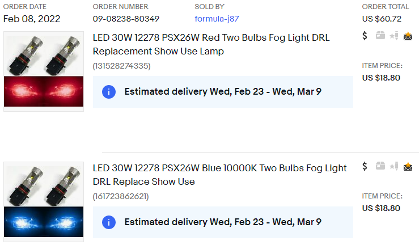The height and width of the screenshot is (245, 419).
Task: Click the paid dollar icon for red bulbs
Action: tap(365, 36)
